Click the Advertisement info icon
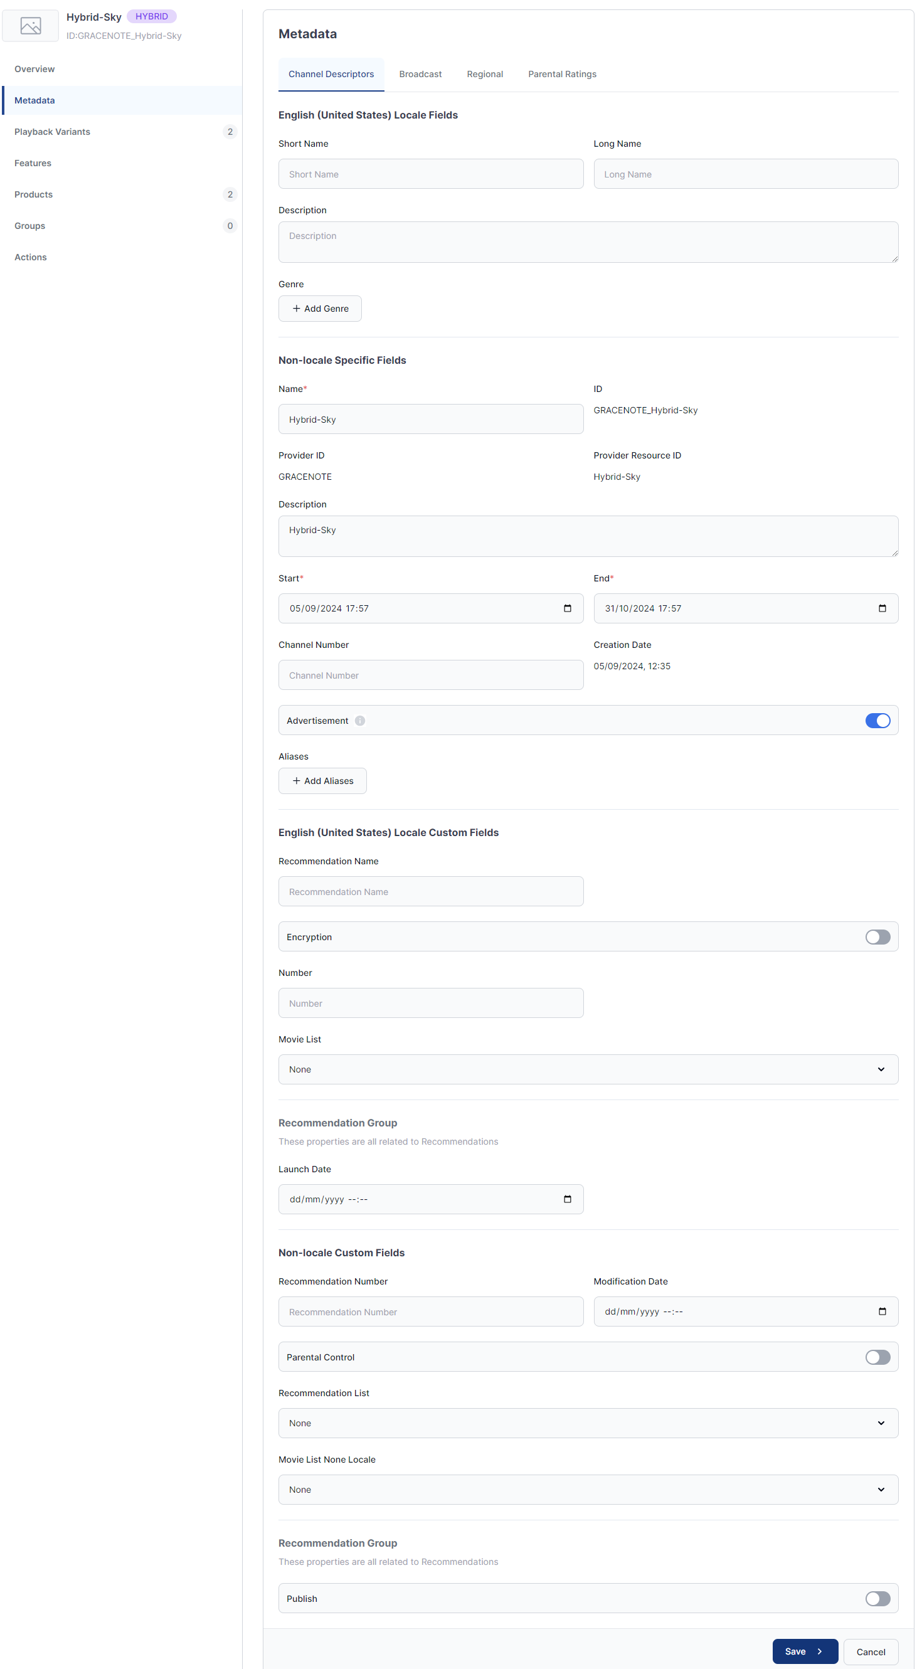Viewport: 922px width, 1669px height. [x=359, y=721]
